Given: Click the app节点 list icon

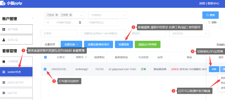Looking at the screenshot, I should 4,93.
